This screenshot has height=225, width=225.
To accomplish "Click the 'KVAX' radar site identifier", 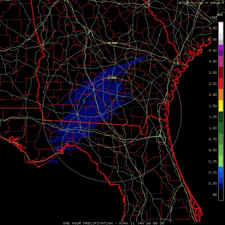I will pyautogui.click(x=124, y=223).
